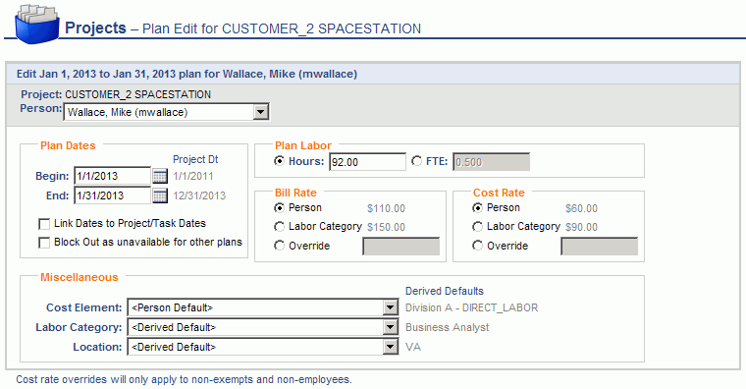The image size is (746, 389).
Task: Select the FTE radio button
Action: click(x=417, y=161)
